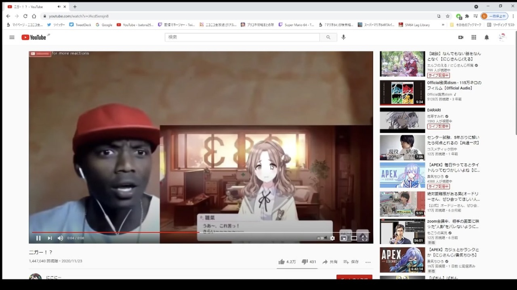Dislike the video with thumbs down

point(309,262)
